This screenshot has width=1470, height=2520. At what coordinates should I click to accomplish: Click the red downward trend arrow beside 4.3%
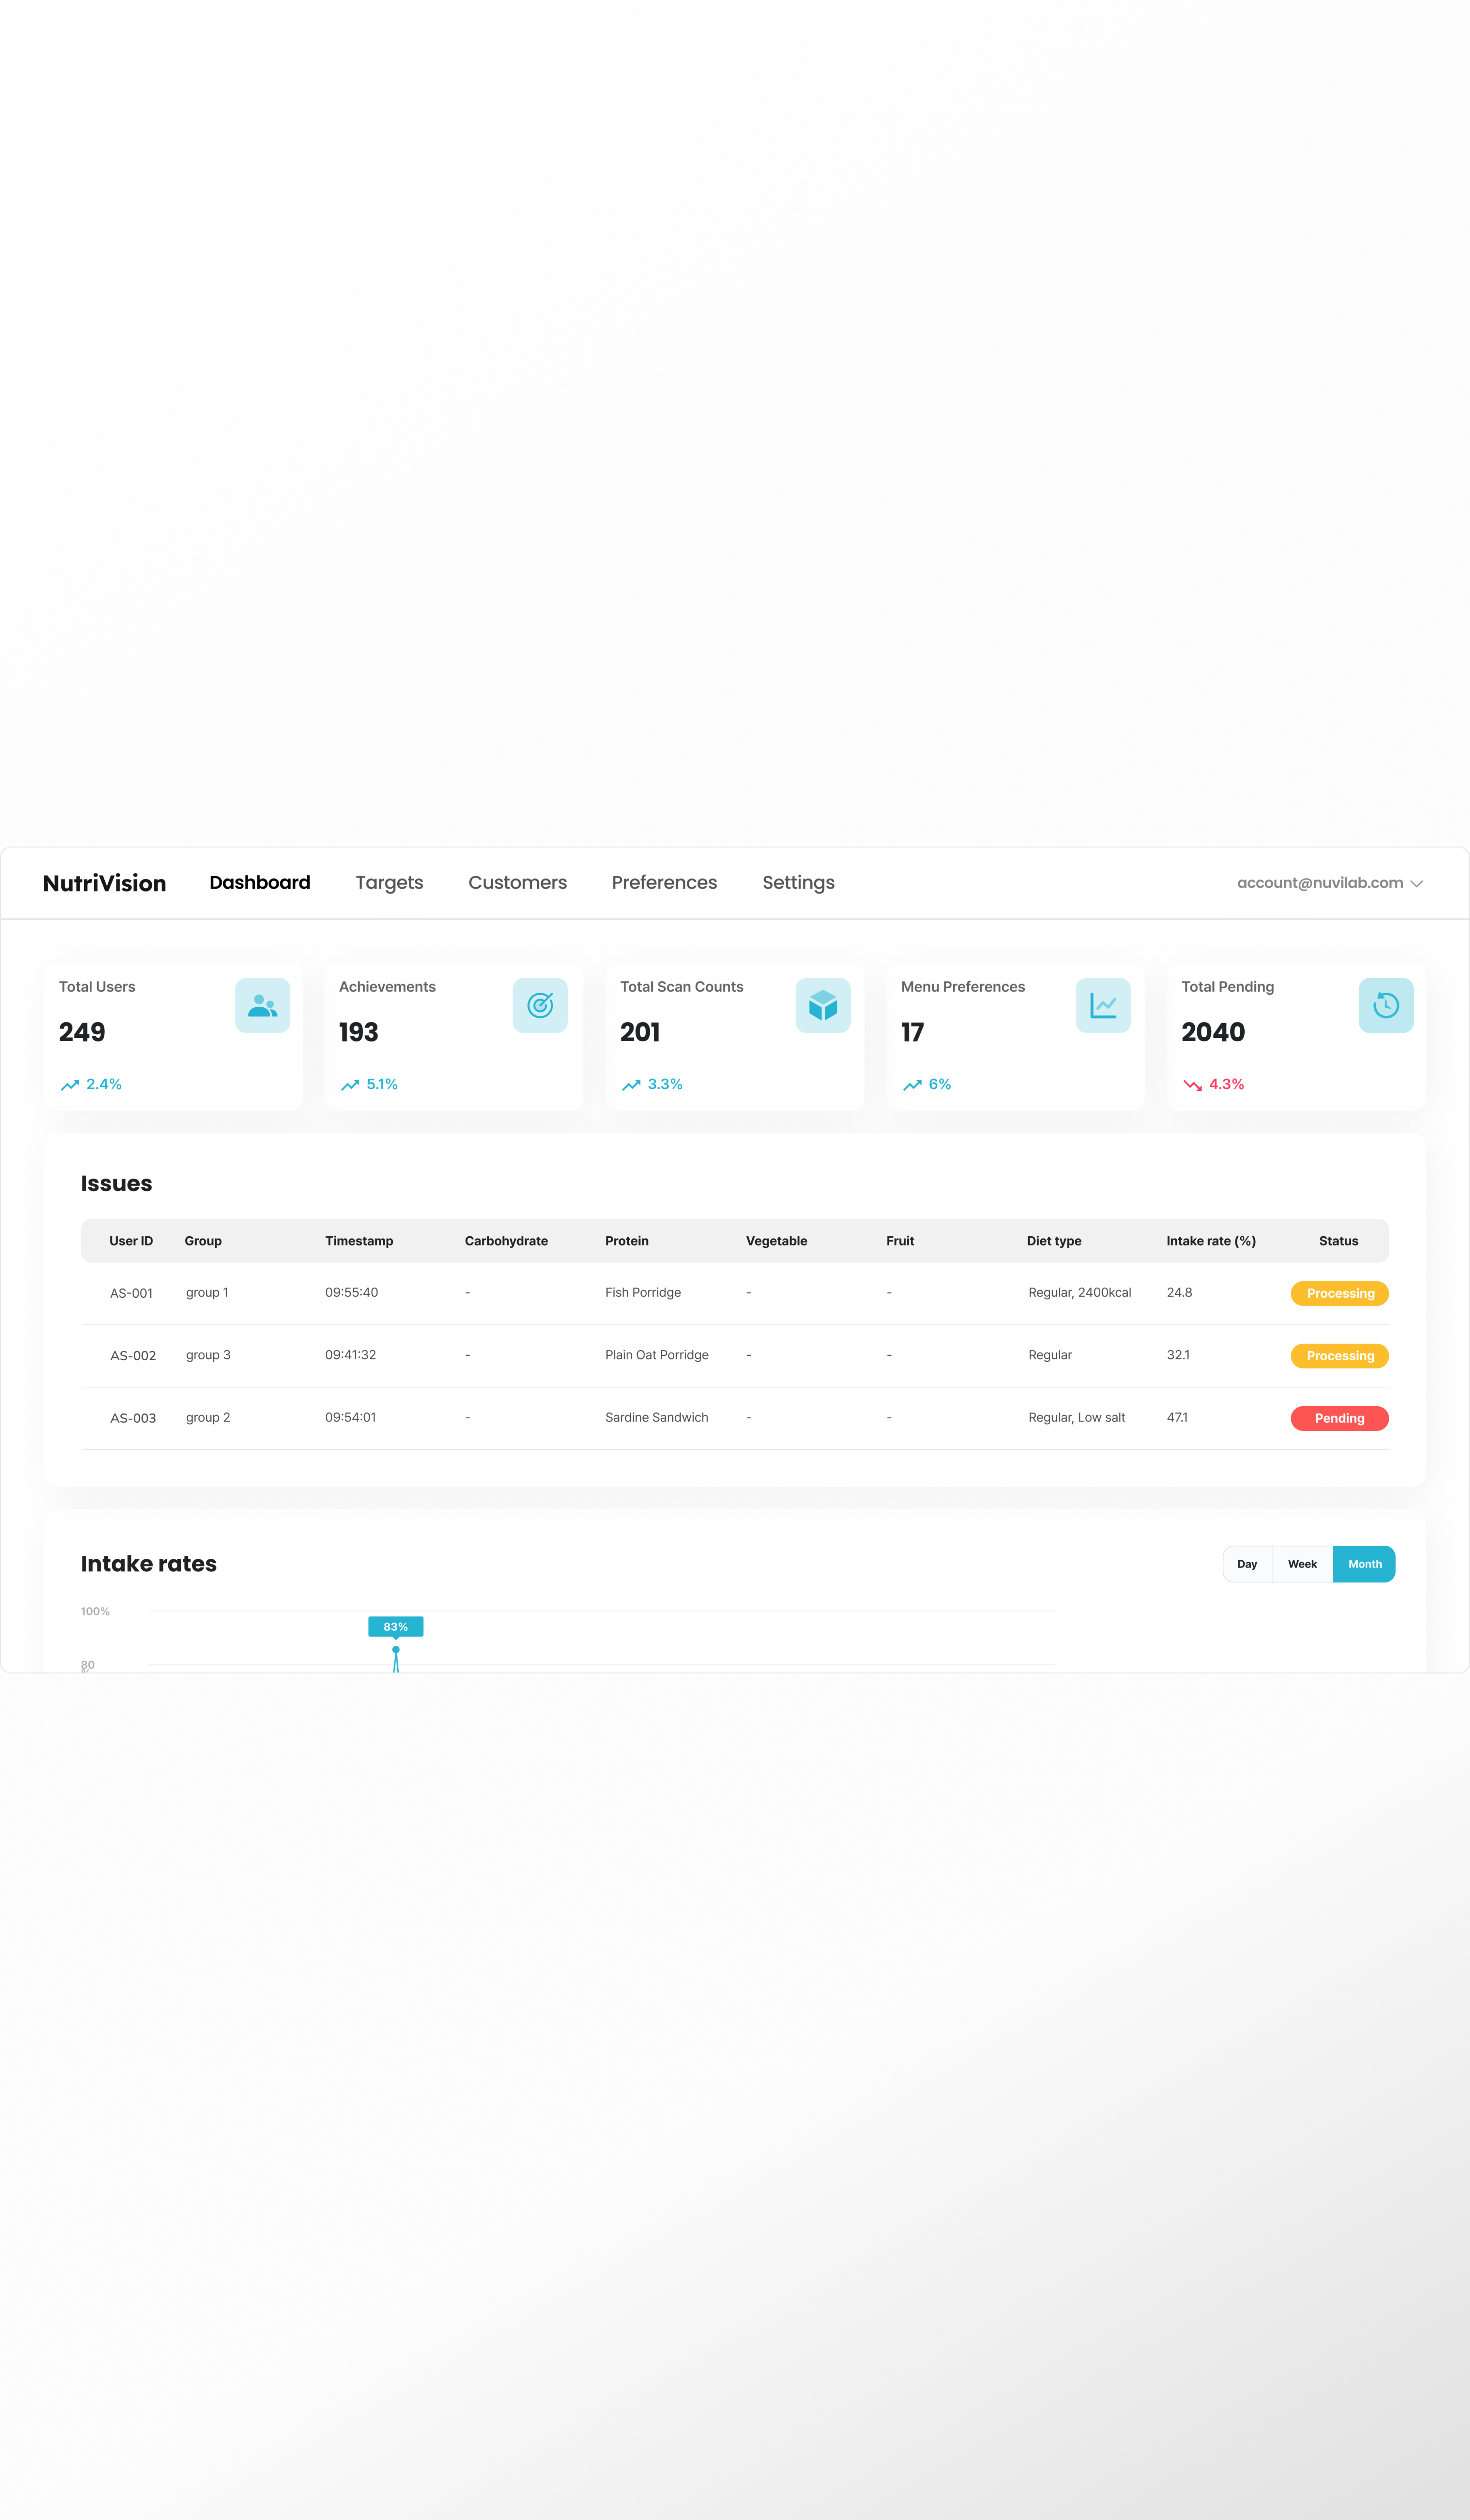tap(1192, 1085)
